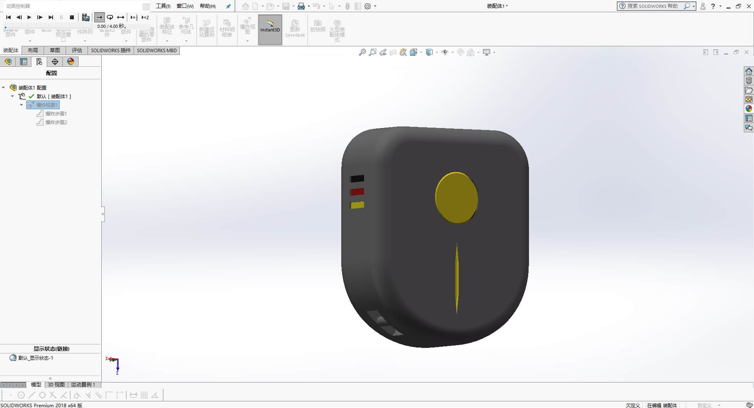Screen dimensions: 754x408
Task: Switch to the 装配体 ribbon tab
Action: (11, 50)
